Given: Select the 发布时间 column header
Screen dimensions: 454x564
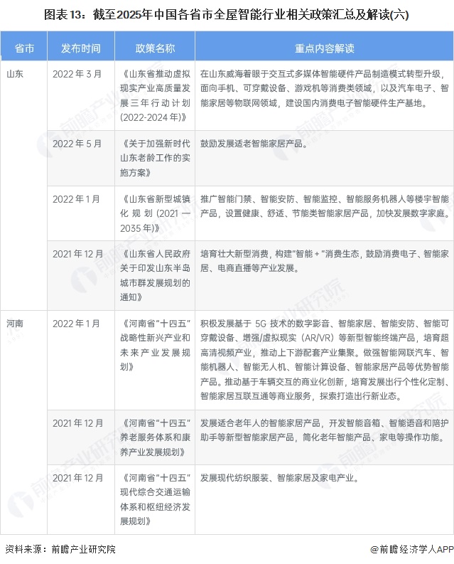Looking at the screenshot, I should click(81, 48).
